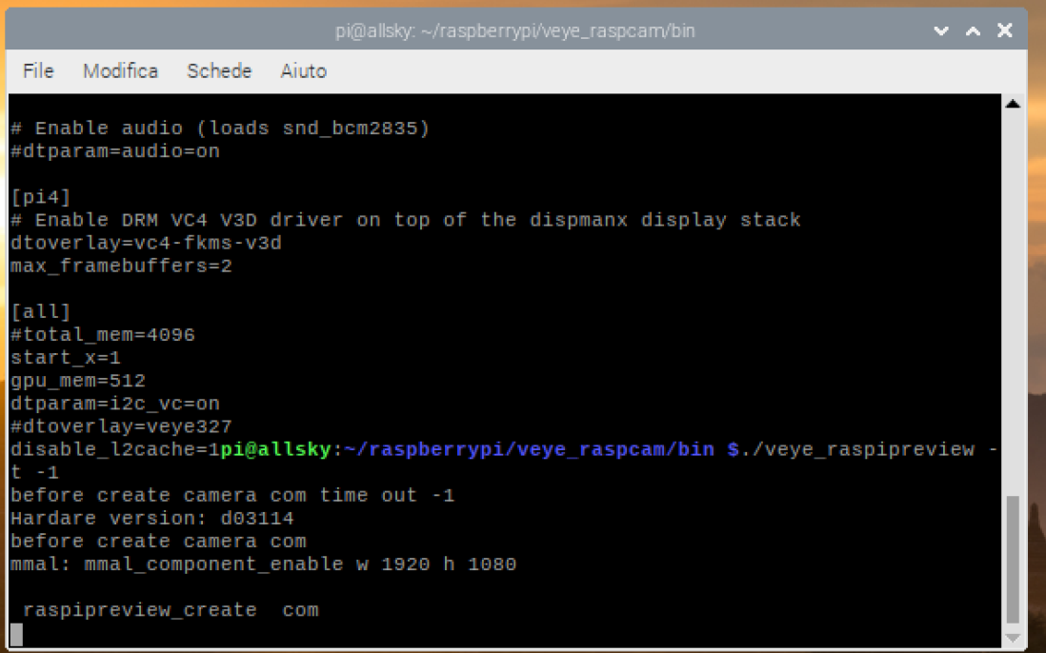This screenshot has height=653, width=1046.
Task: Maximize the terminal with the up-chevron icon
Action: pos(973,31)
